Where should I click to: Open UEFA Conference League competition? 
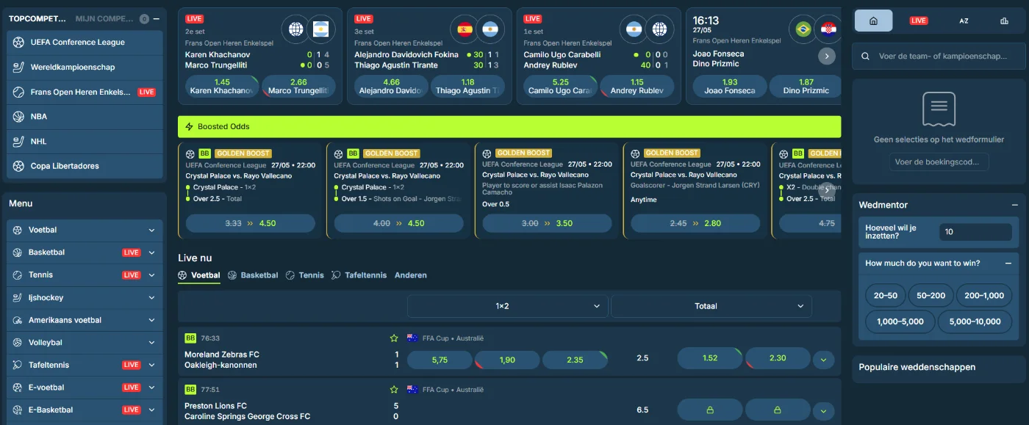coord(85,43)
